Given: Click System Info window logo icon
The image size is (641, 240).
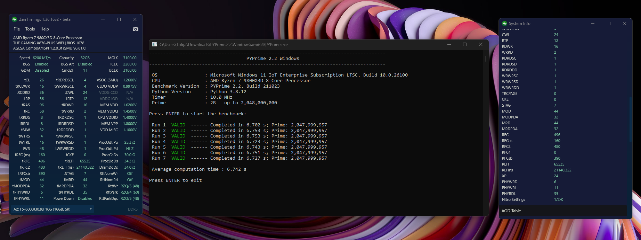Looking at the screenshot, I should 504,24.
